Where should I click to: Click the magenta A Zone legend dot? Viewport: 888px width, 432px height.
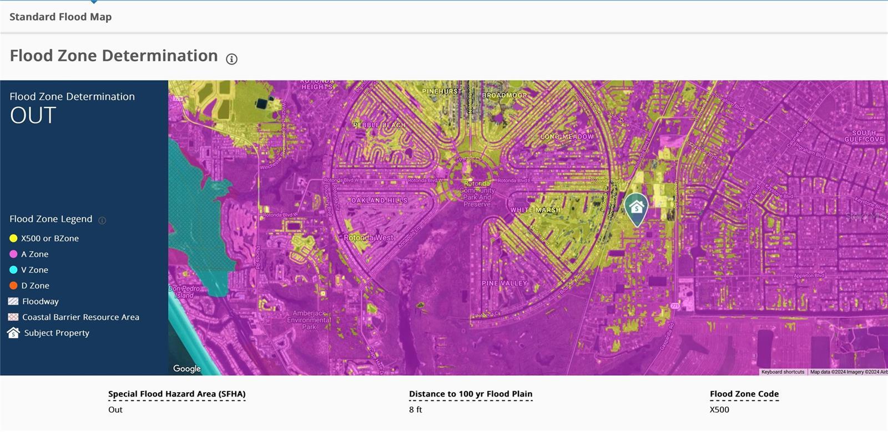tap(13, 254)
